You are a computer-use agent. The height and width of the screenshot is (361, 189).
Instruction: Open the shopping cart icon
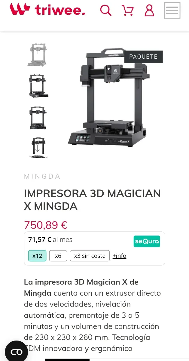point(128,10)
